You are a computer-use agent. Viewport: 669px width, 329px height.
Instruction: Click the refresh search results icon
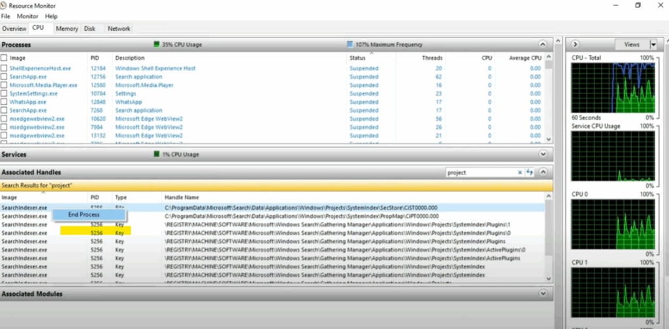(x=530, y=172)
